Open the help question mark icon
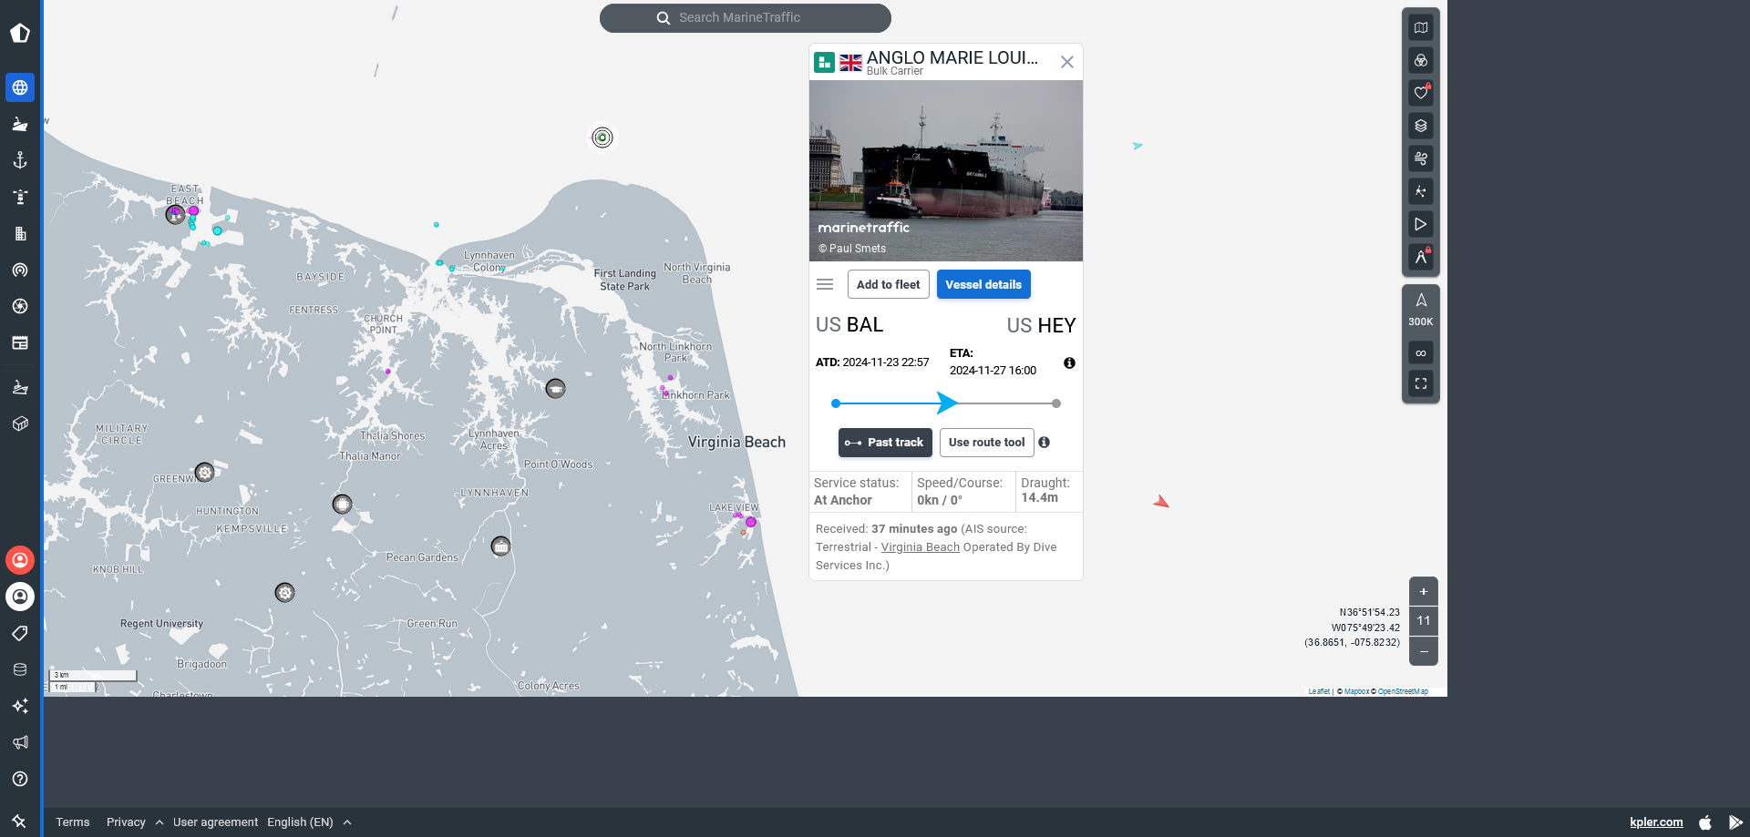Viewport: 1750px width, 837px height. click(20, 779)
